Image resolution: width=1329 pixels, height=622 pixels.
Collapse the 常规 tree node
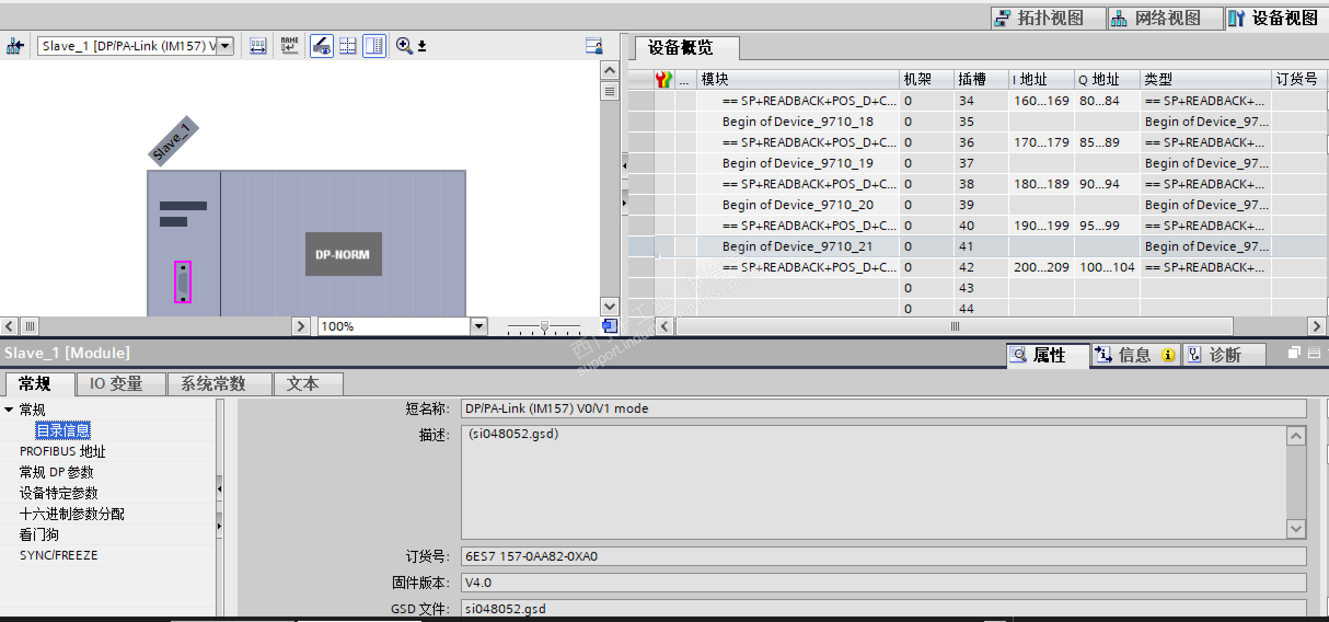pos(9,410)
